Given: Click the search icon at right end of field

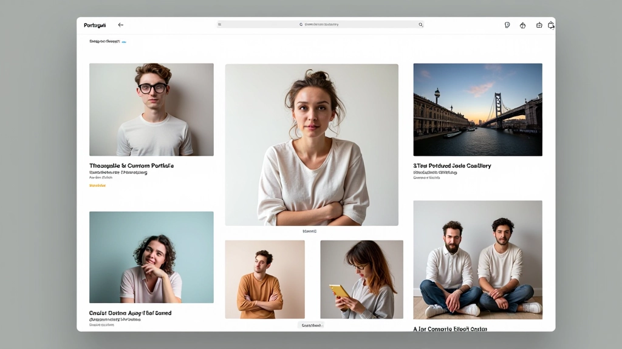Looking at the screenshot, I should pyautogui.click(x=420, y=25).
